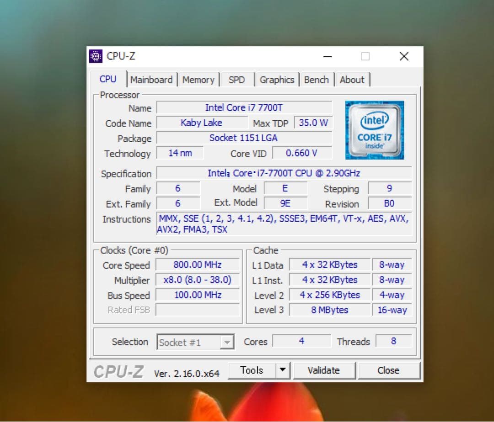Image resolution: width=494 pixels, height=422 pixels.
Task: Click the Specification field i7-7700T CPU @ 2.90GHz
Action: click(x=284, y=173)
